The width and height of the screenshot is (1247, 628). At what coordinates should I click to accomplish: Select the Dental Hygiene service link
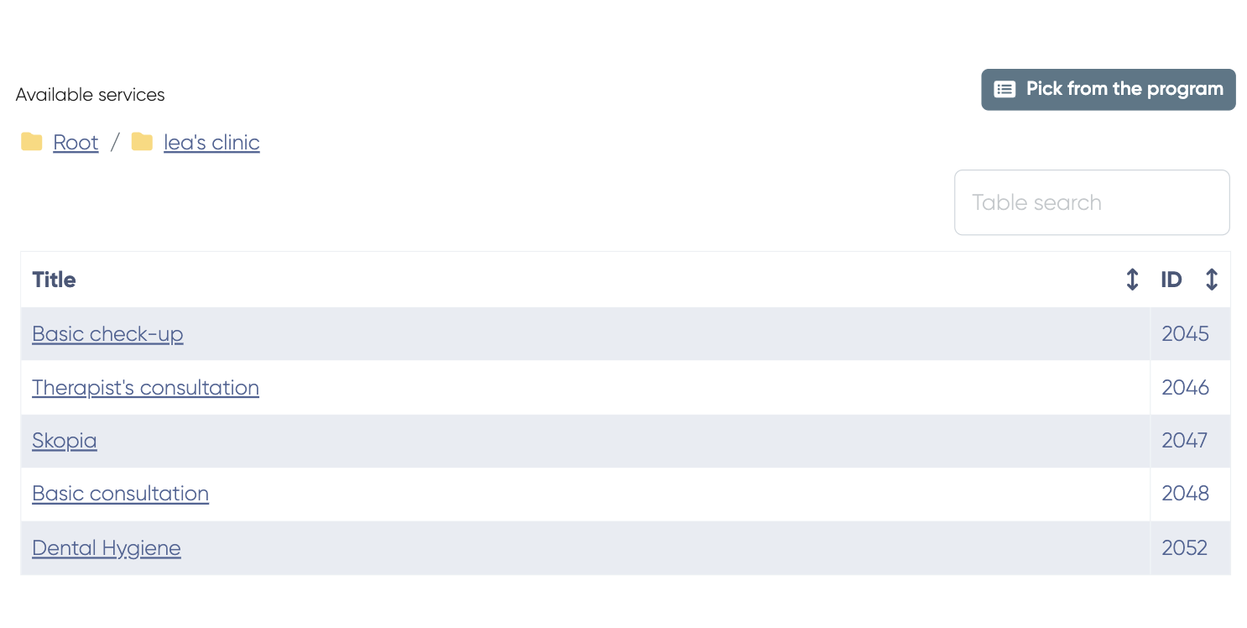(107, 548)
